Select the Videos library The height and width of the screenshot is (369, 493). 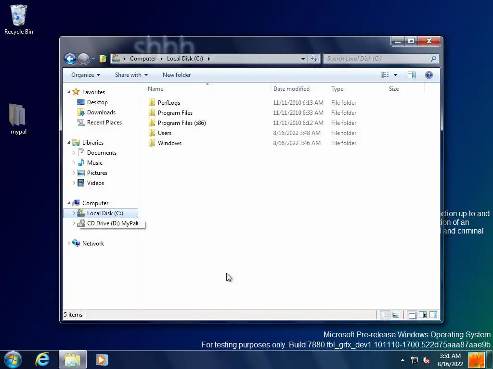coord(95,183)
